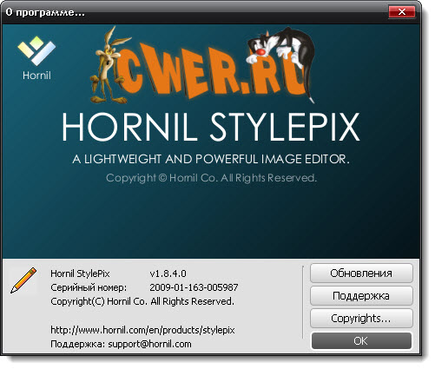The width and height of the screenshot is (435, 369).
Task: Click the lightweight image editor tagline
Action: 211,159
